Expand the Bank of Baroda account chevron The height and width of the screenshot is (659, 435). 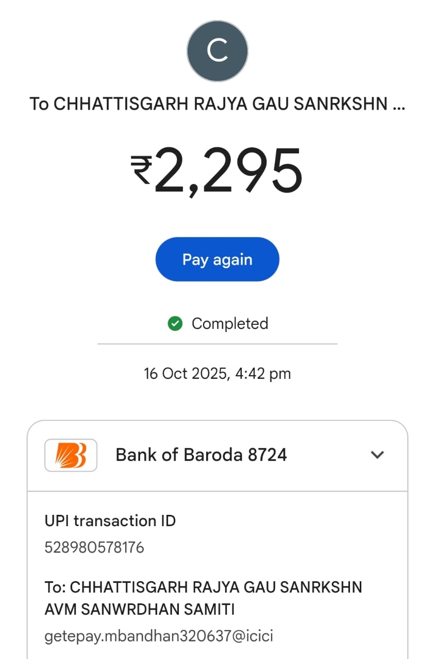(x=377, y=455)
